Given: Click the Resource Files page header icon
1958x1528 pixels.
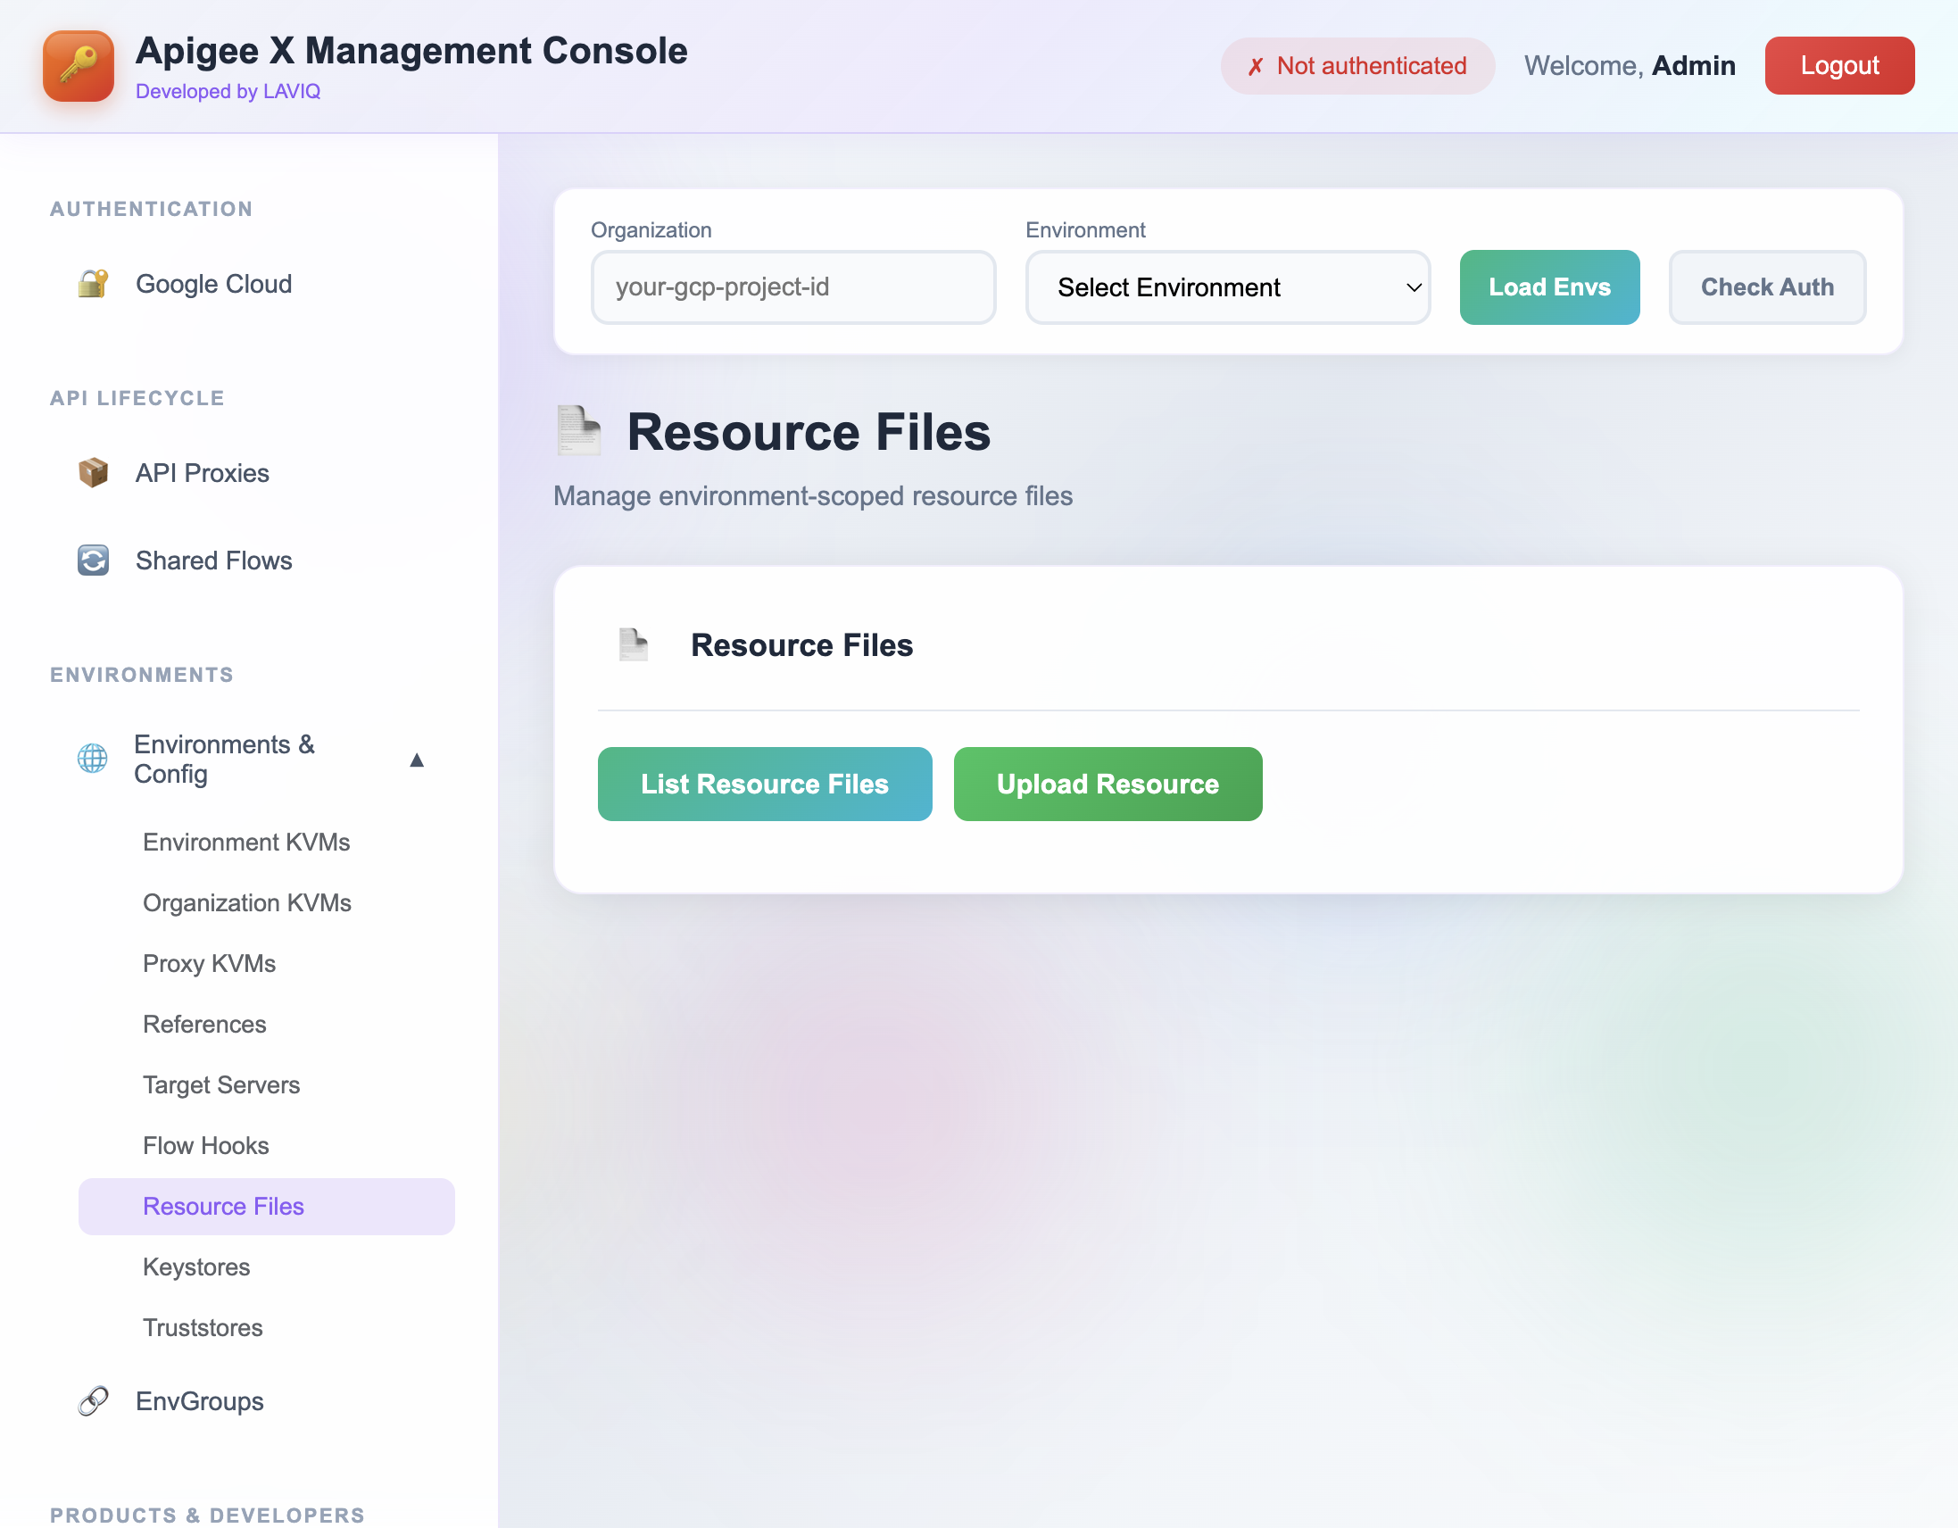Looking at the screenshot, I should 578,431.
